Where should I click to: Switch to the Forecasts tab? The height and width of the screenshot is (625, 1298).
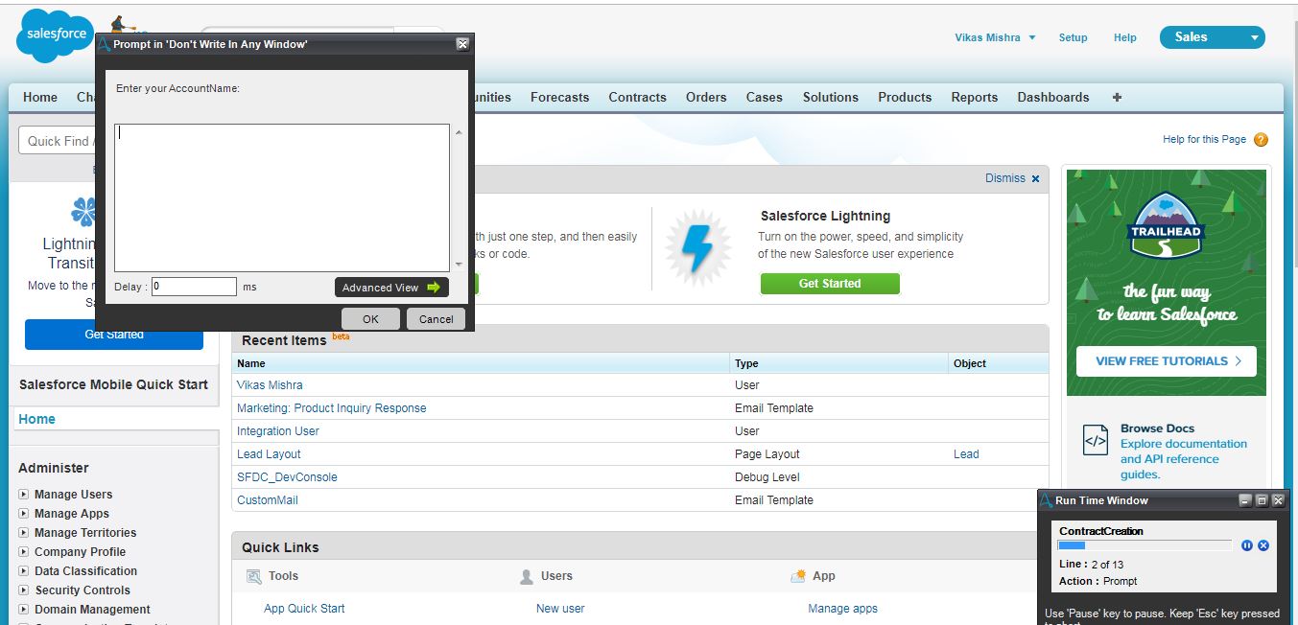click(x=559, y=97)
